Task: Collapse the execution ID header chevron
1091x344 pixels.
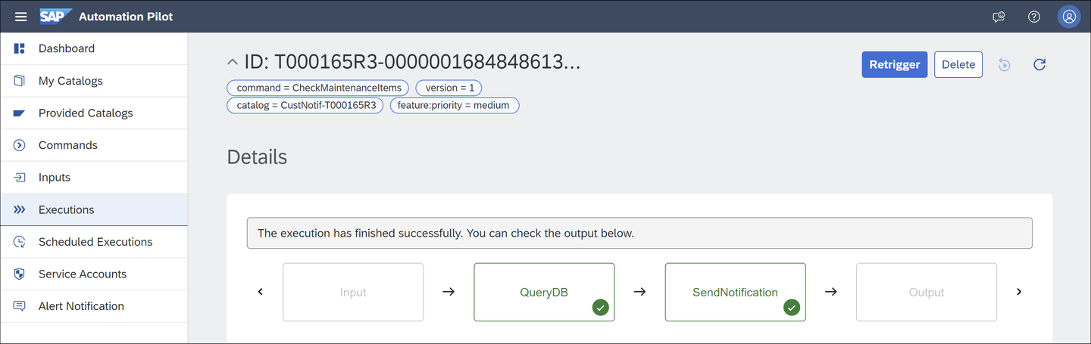Action: [x=233, y=62]
